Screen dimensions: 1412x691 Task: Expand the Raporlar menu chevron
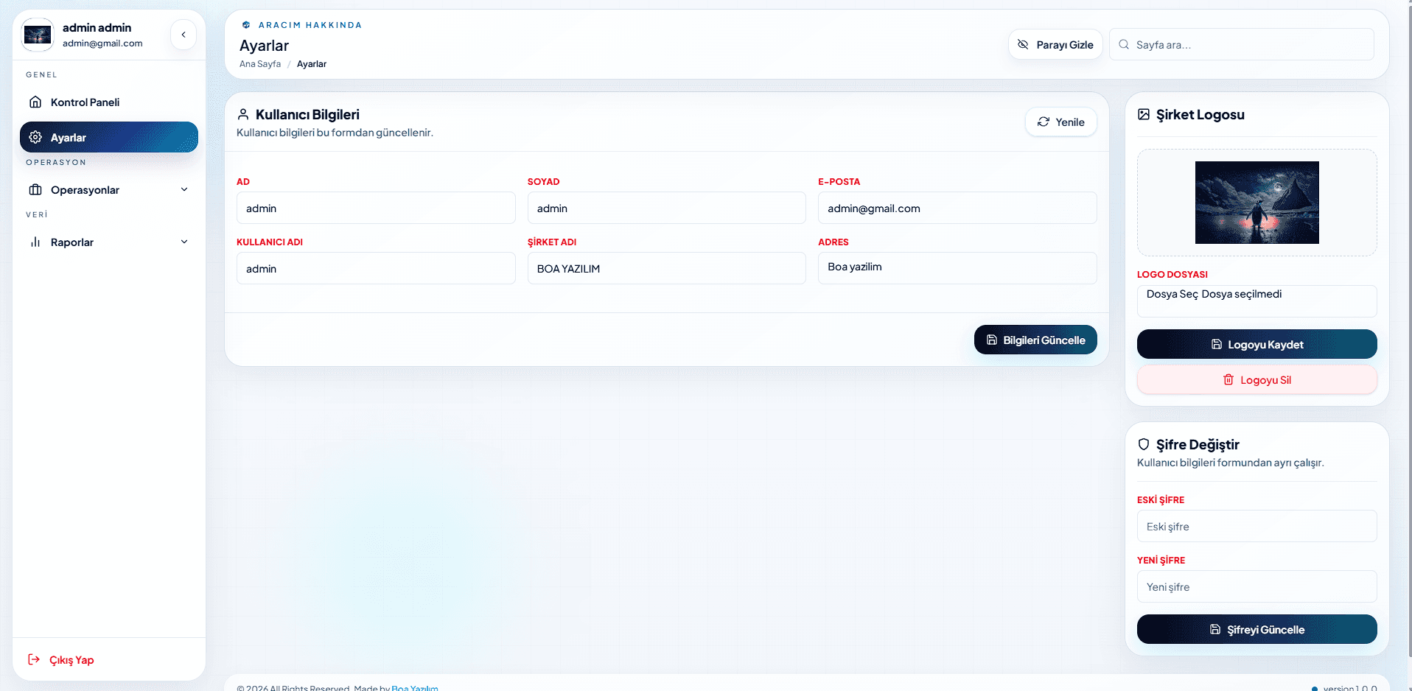tap(184, 242)
